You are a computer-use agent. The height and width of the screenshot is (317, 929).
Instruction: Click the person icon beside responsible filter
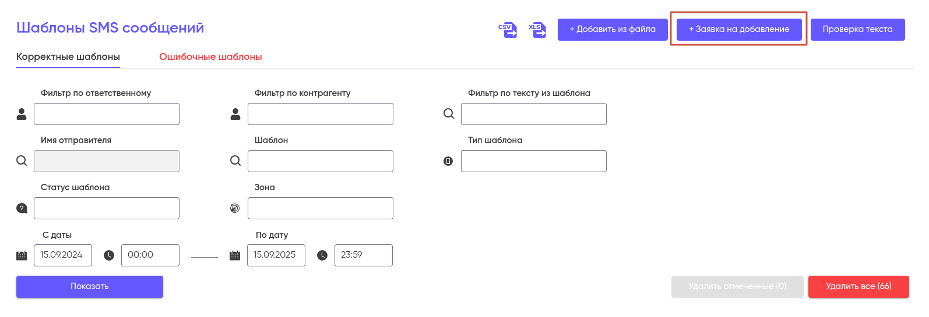22,114
